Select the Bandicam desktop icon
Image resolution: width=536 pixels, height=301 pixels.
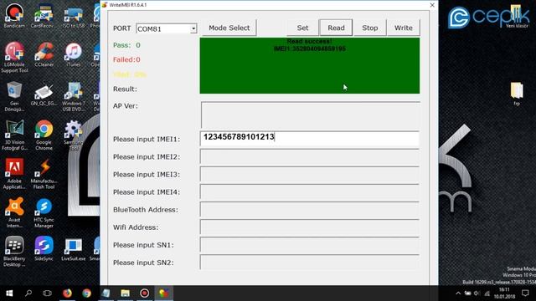click(14, 16)
